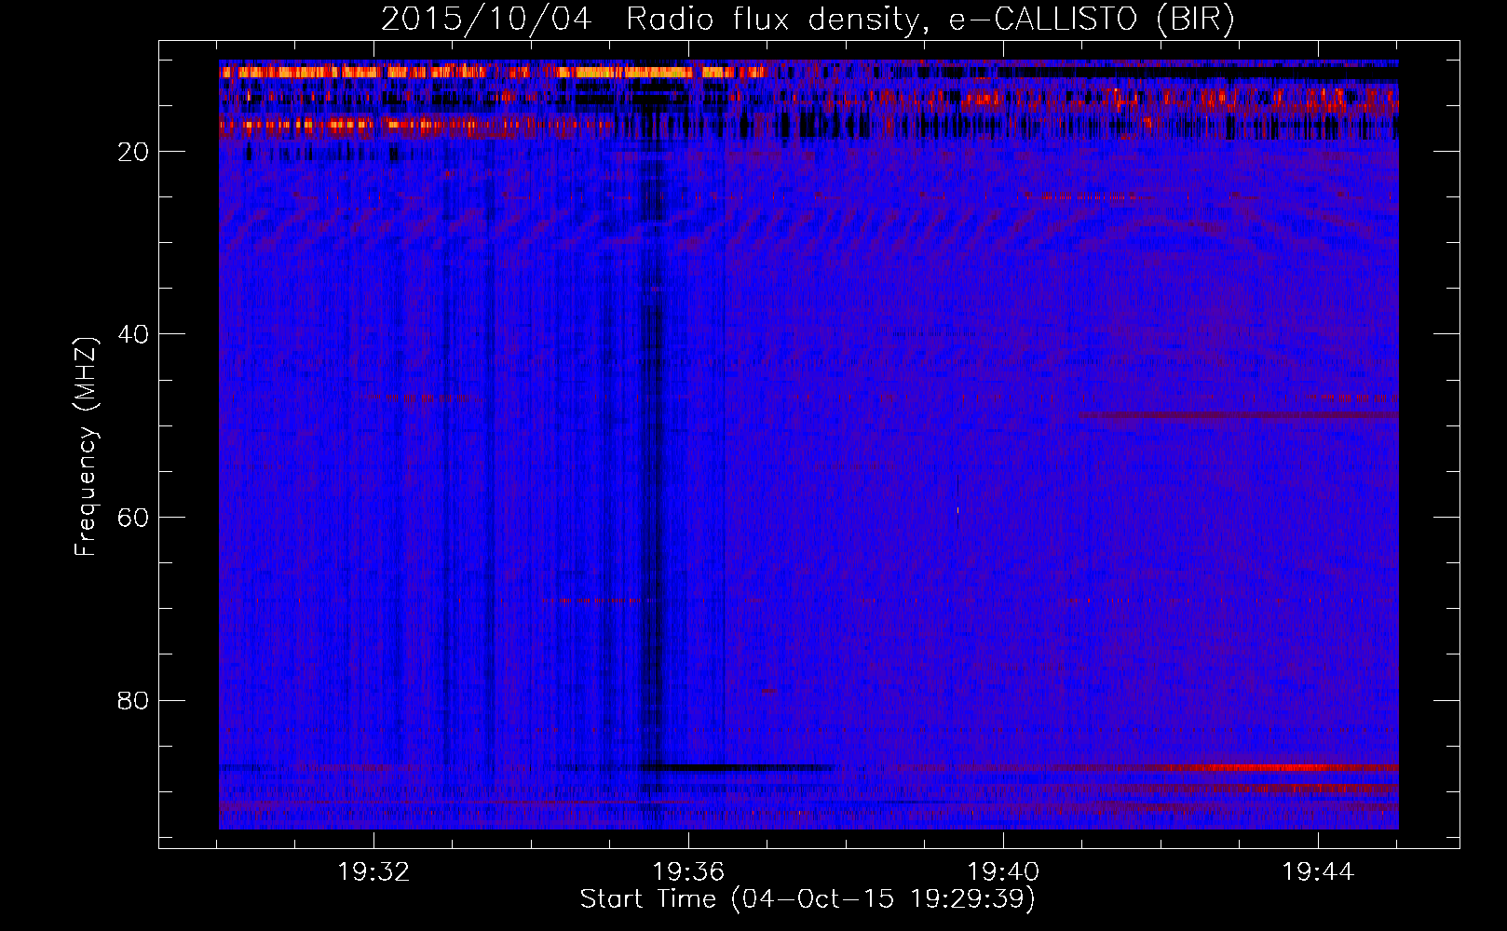The height and width of the screenshot is (931, 1507).
Task: Click the 19:32 time tick label
Action: click(x=374, y=872)
